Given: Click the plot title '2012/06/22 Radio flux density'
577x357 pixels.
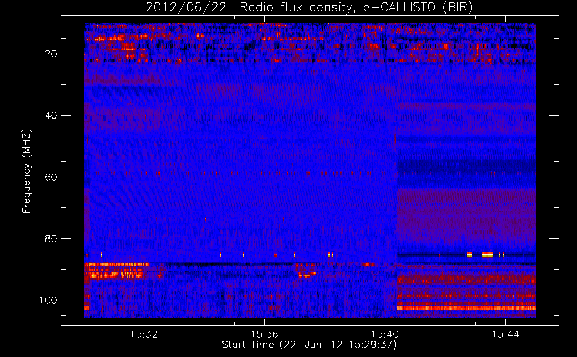Looking at the screenshot, I should pos(249,7).
